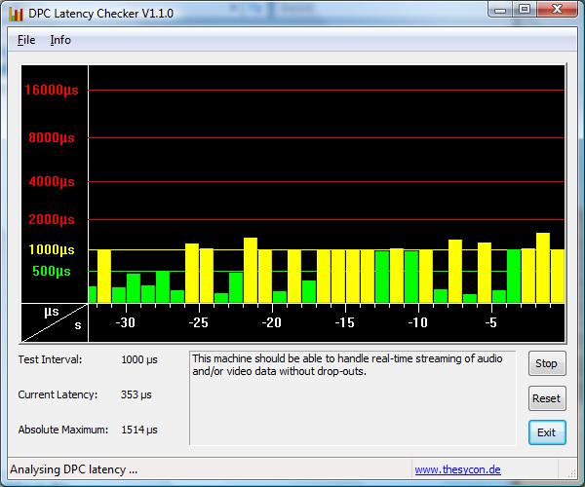This screenshot has height=487, width=585.
Task: Click the 8000µs axis label
Action: [x=52, y=137]
